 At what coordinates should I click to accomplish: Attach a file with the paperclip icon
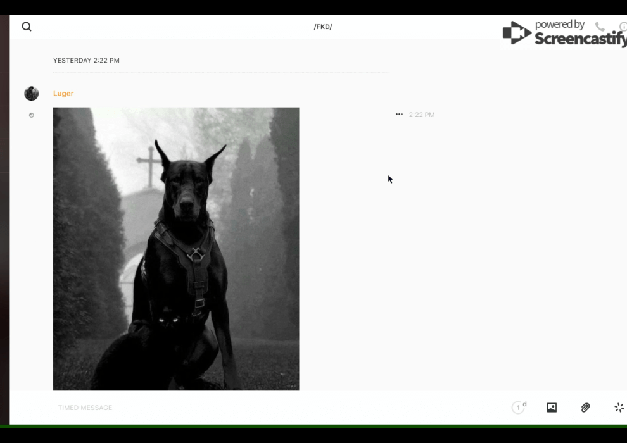[x=585, y=408]
